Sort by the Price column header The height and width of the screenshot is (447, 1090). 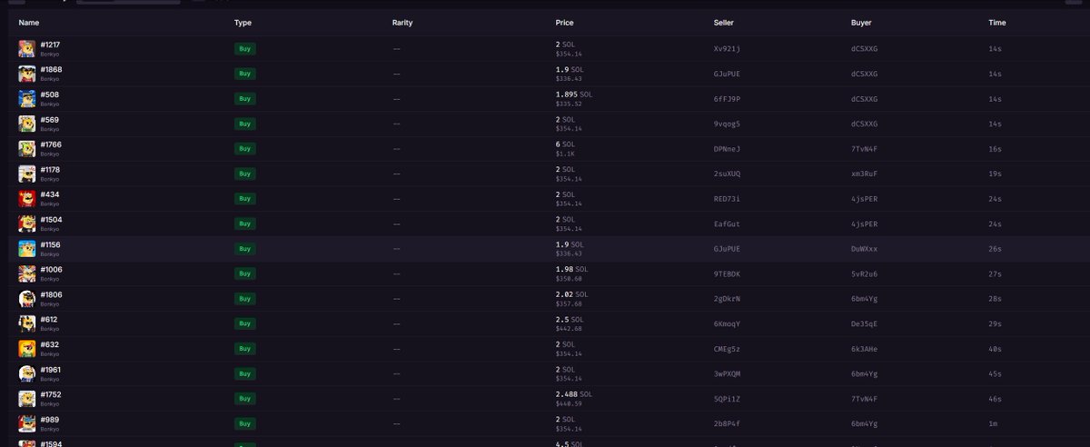tap(564, 22)
